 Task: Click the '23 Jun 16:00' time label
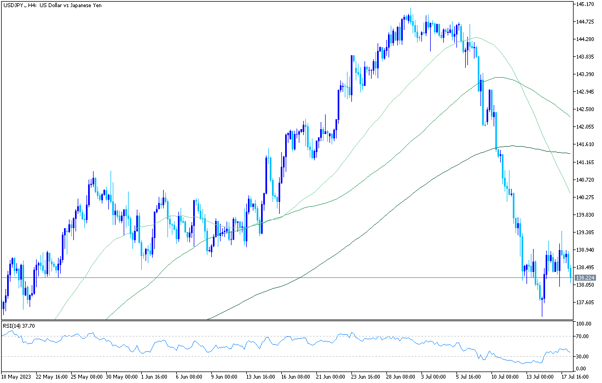click(x=367, y=377)
